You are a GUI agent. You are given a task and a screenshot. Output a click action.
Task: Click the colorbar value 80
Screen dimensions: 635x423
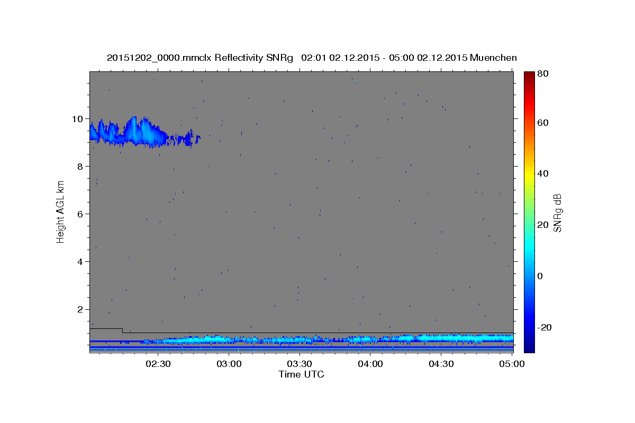pos(543,74)
